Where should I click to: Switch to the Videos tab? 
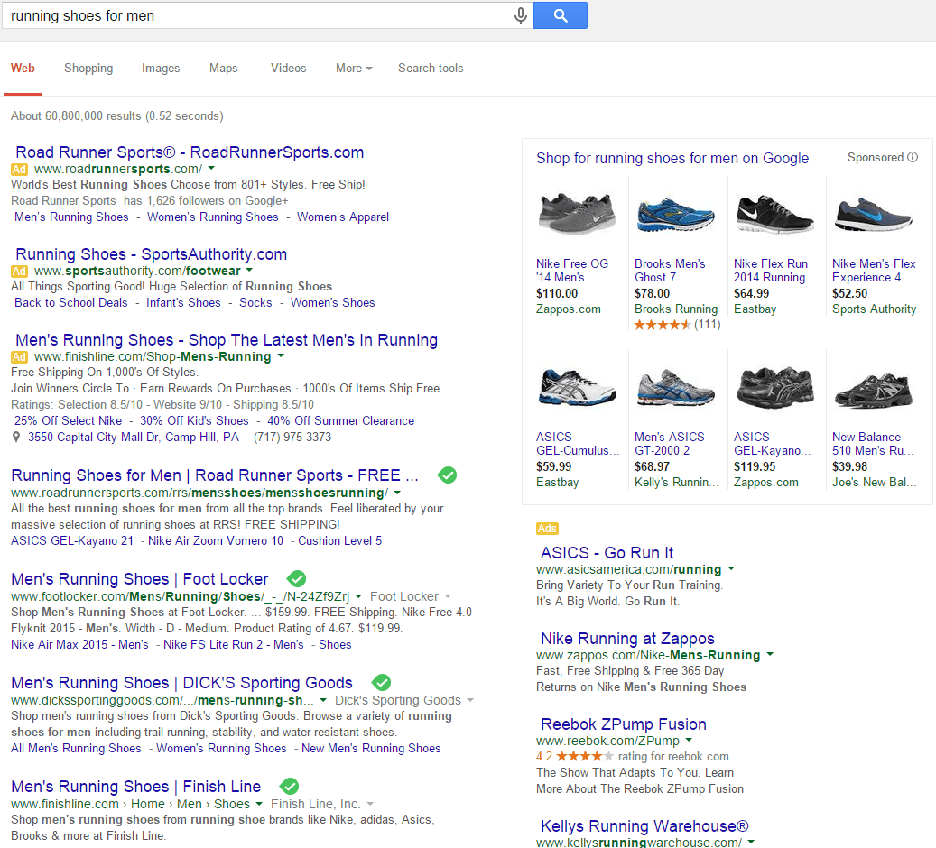click(x=288, y=68)
